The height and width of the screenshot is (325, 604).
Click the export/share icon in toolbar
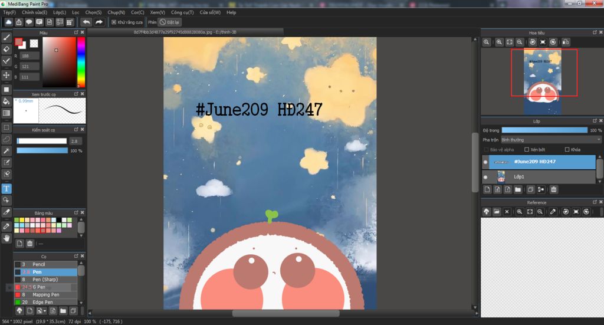tap(19, 22)
